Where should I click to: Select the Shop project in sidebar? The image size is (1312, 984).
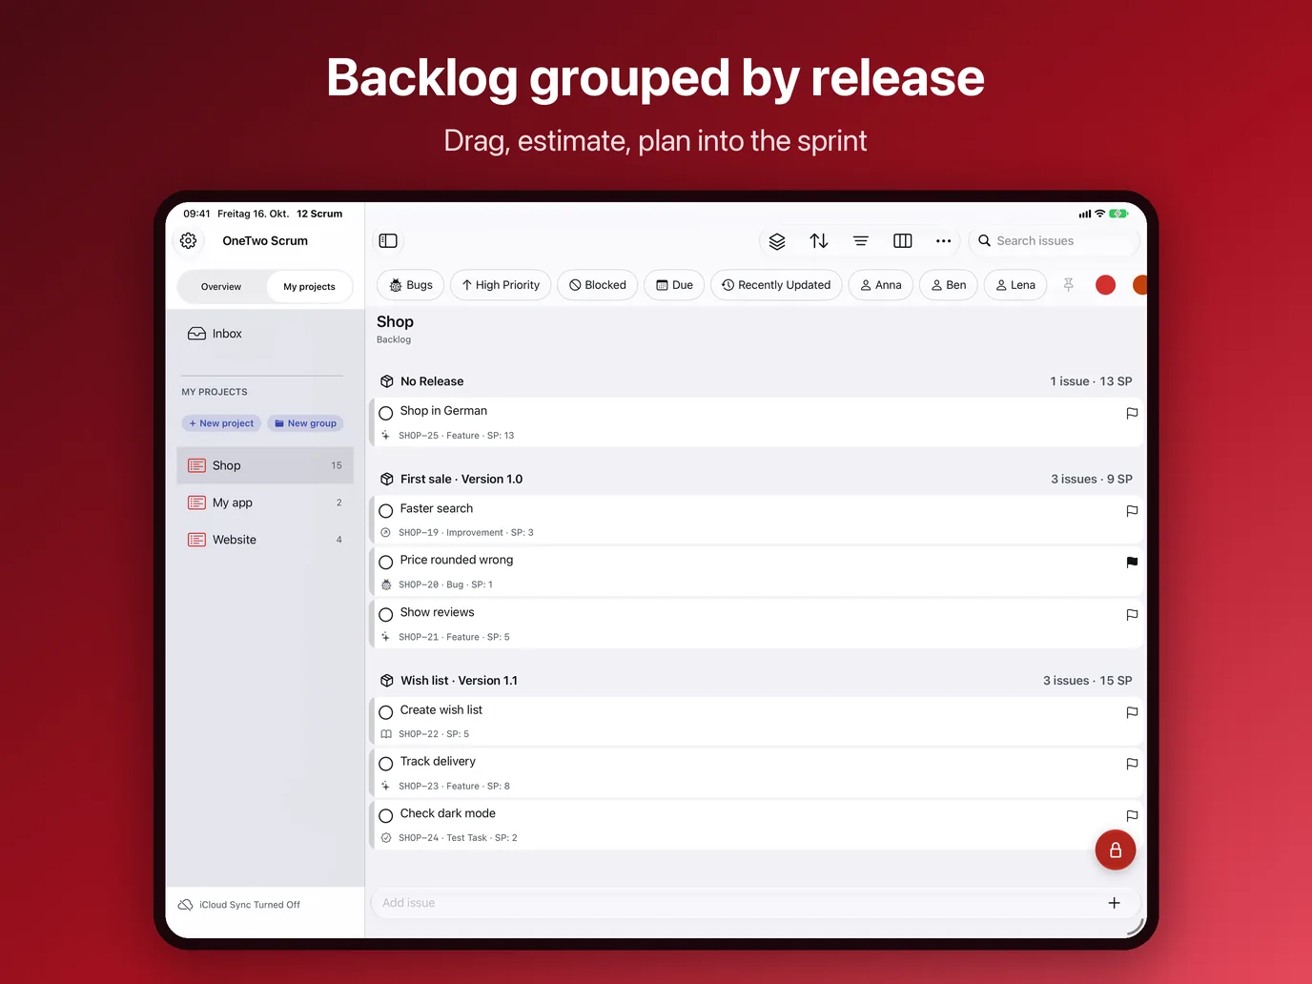(265, 465)
